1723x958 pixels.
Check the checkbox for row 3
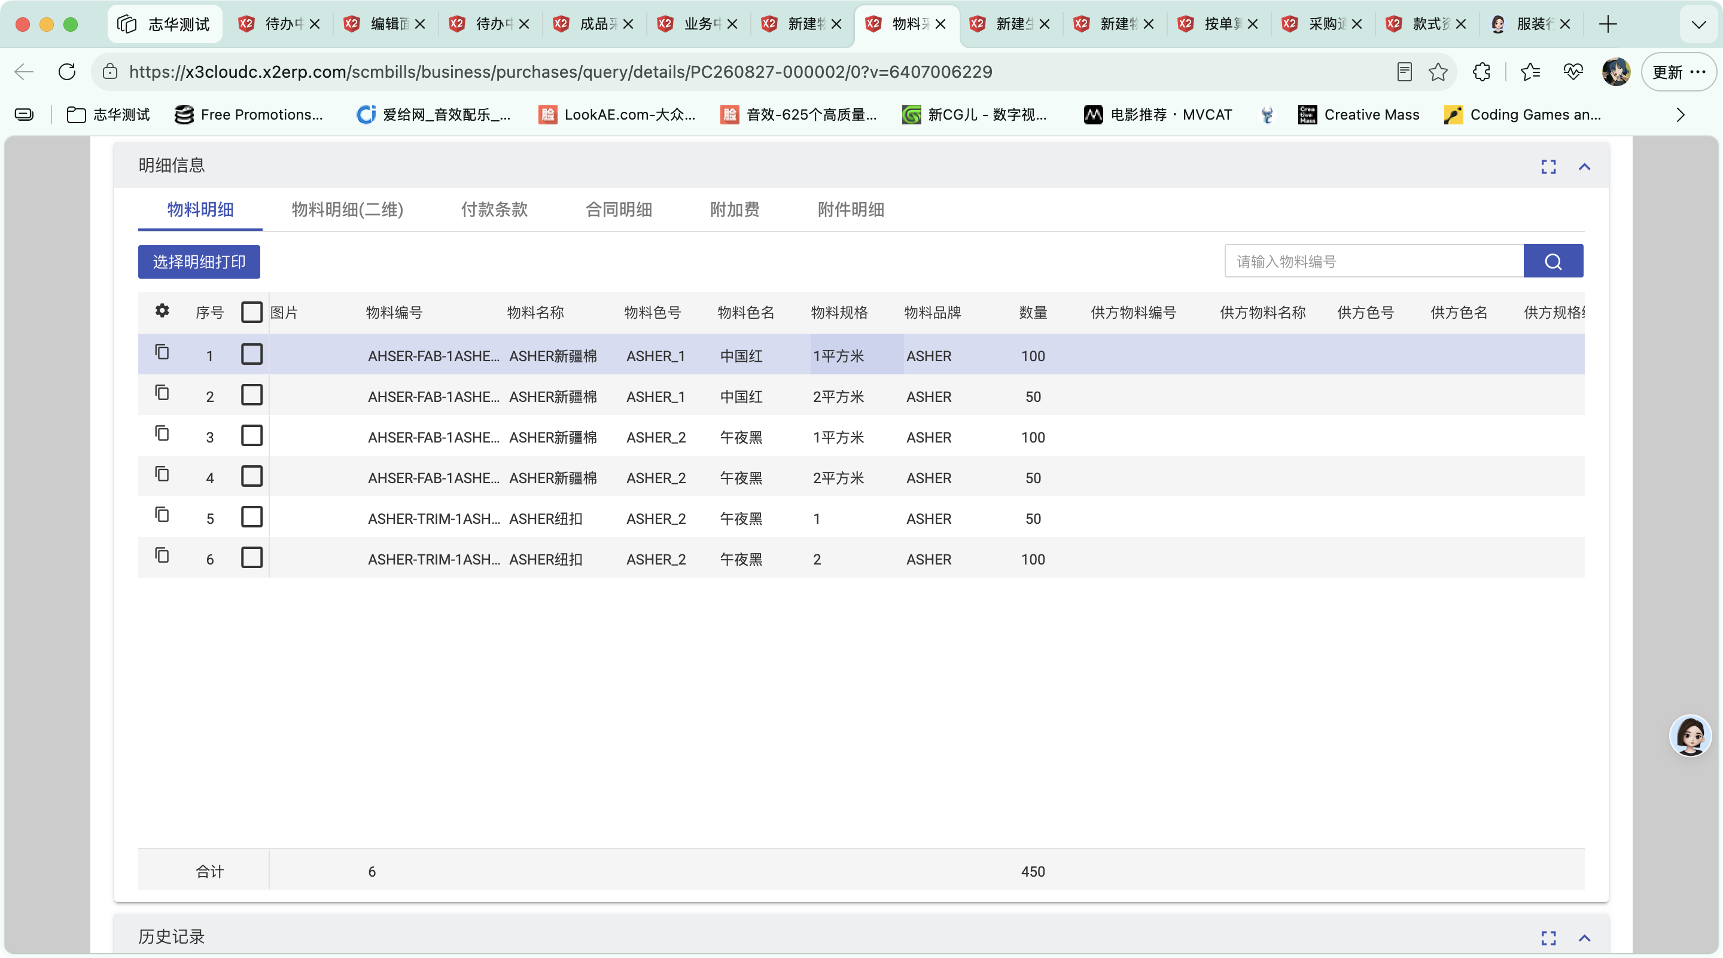tap(251, 436)
